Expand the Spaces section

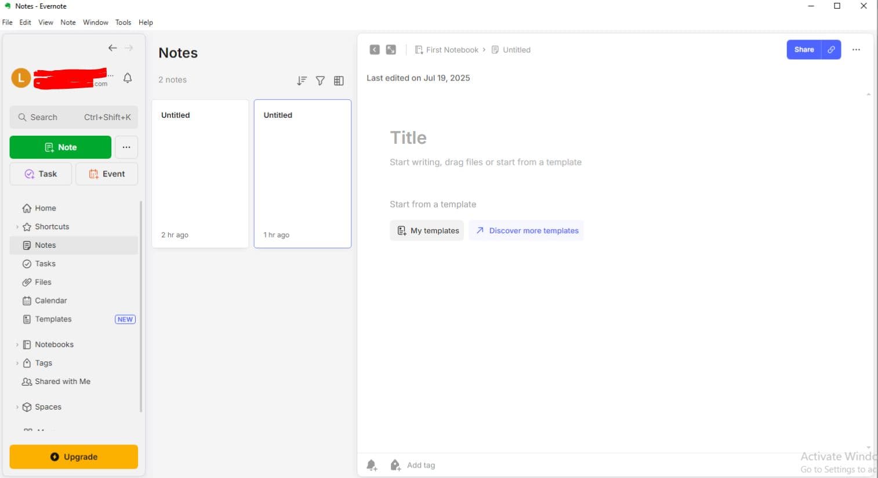coord(17,407)
